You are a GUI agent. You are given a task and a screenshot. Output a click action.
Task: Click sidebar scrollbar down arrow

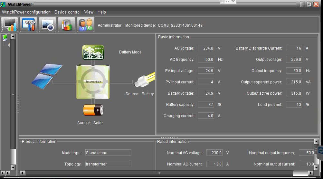[13, 167]
